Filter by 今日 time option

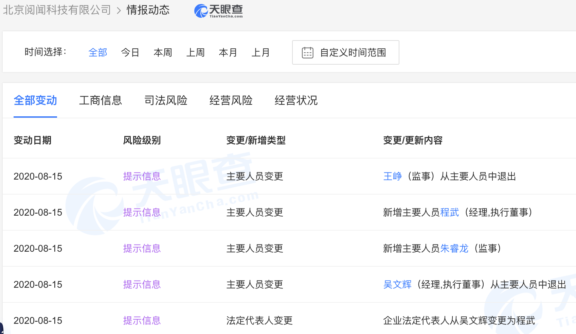(130, 53)
